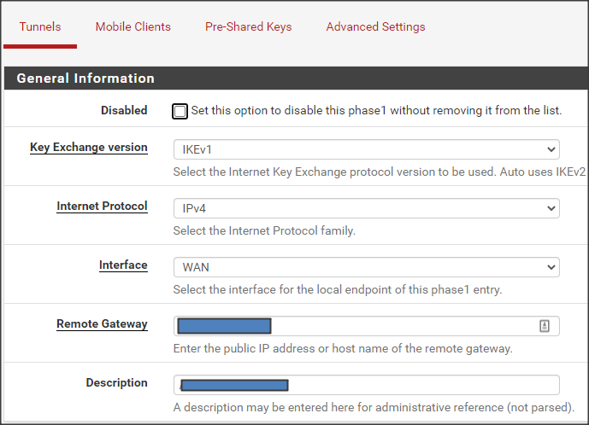Click the underlined Interface label
Viewport: 589px width, 425px height.
123,265
